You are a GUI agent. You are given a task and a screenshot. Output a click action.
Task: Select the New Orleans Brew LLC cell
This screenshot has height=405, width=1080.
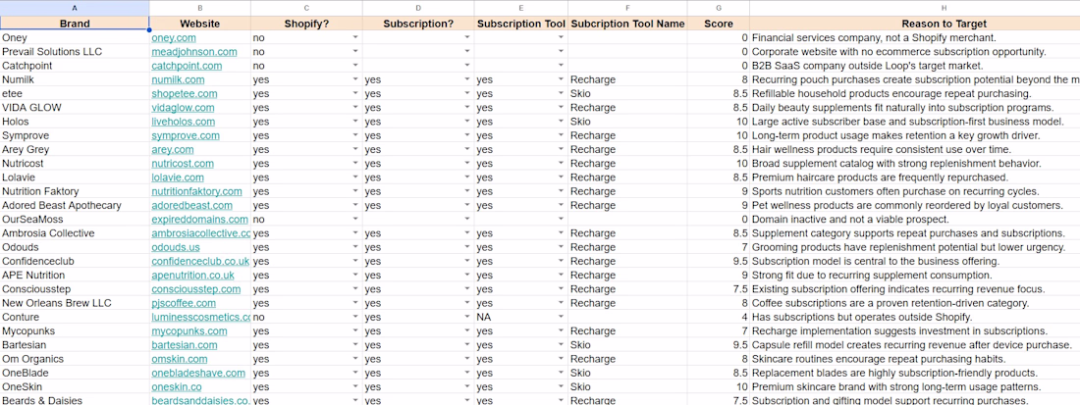click(x=75, y=303)
